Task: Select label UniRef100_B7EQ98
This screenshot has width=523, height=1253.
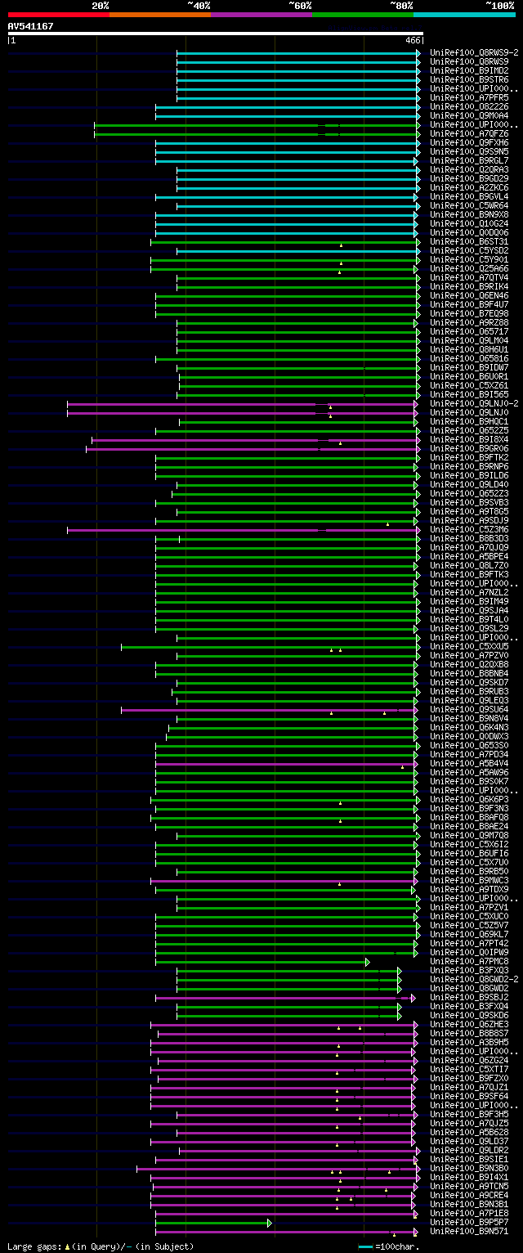Action: 469,313
